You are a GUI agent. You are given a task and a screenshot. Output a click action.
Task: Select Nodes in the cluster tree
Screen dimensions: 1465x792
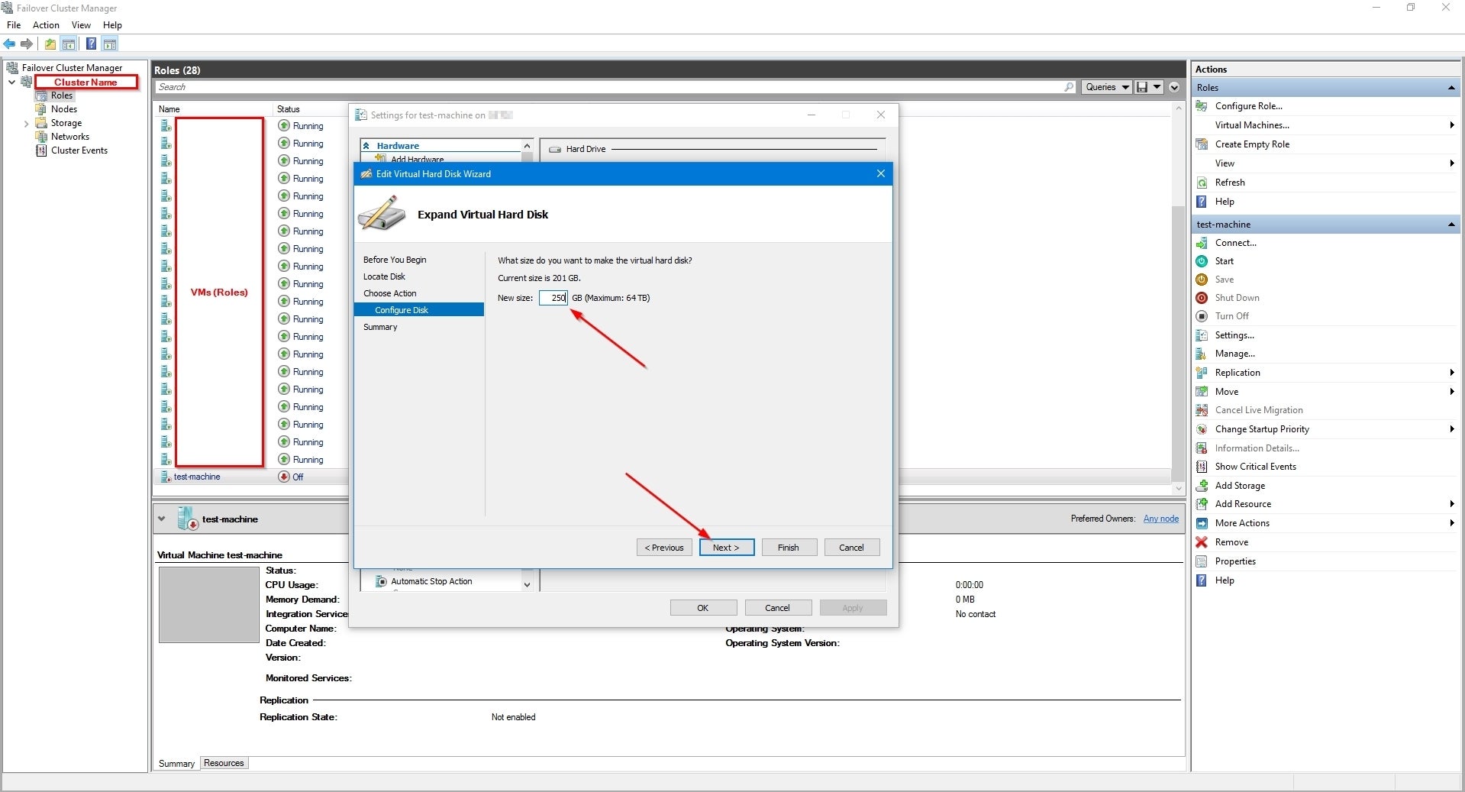click(x=64, y=109)
